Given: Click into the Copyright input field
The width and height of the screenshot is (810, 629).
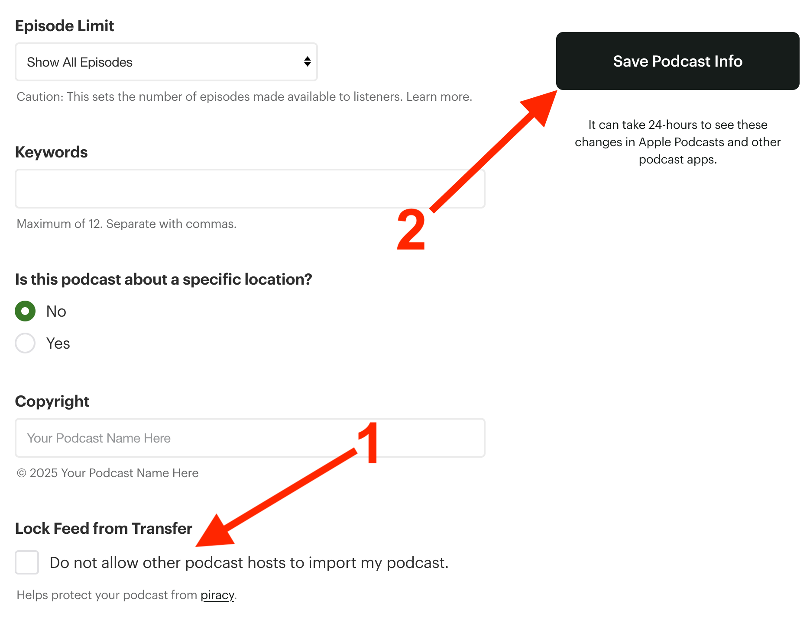Looking at the screenshot, I should pyautogui.click(x=249, y=438).
